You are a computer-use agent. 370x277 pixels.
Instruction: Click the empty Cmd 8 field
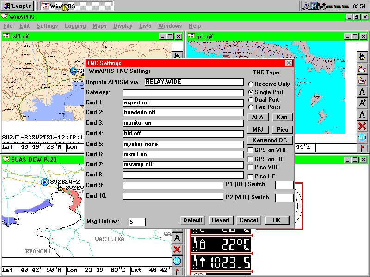pyautogui.click(x=183, y=175)
